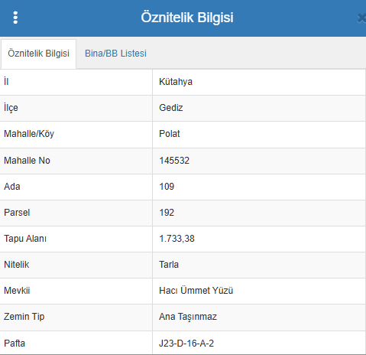Click the İlçe row label
The height and width of the screenshot is (355, 366).
11,108
